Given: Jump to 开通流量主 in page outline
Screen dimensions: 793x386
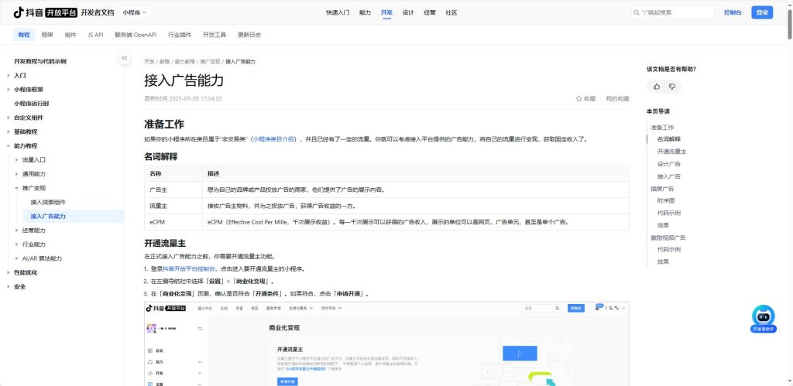Looking at the screenshot, I should coord(671,152).
